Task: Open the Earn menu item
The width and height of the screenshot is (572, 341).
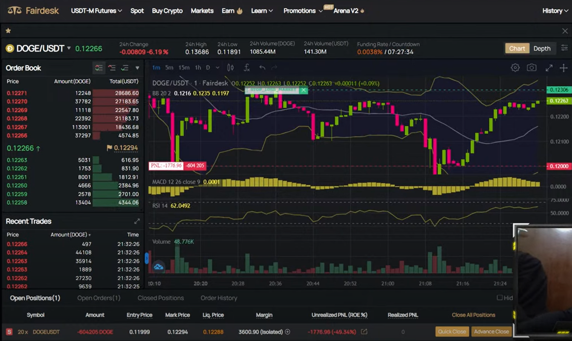Action: [228, 11]
